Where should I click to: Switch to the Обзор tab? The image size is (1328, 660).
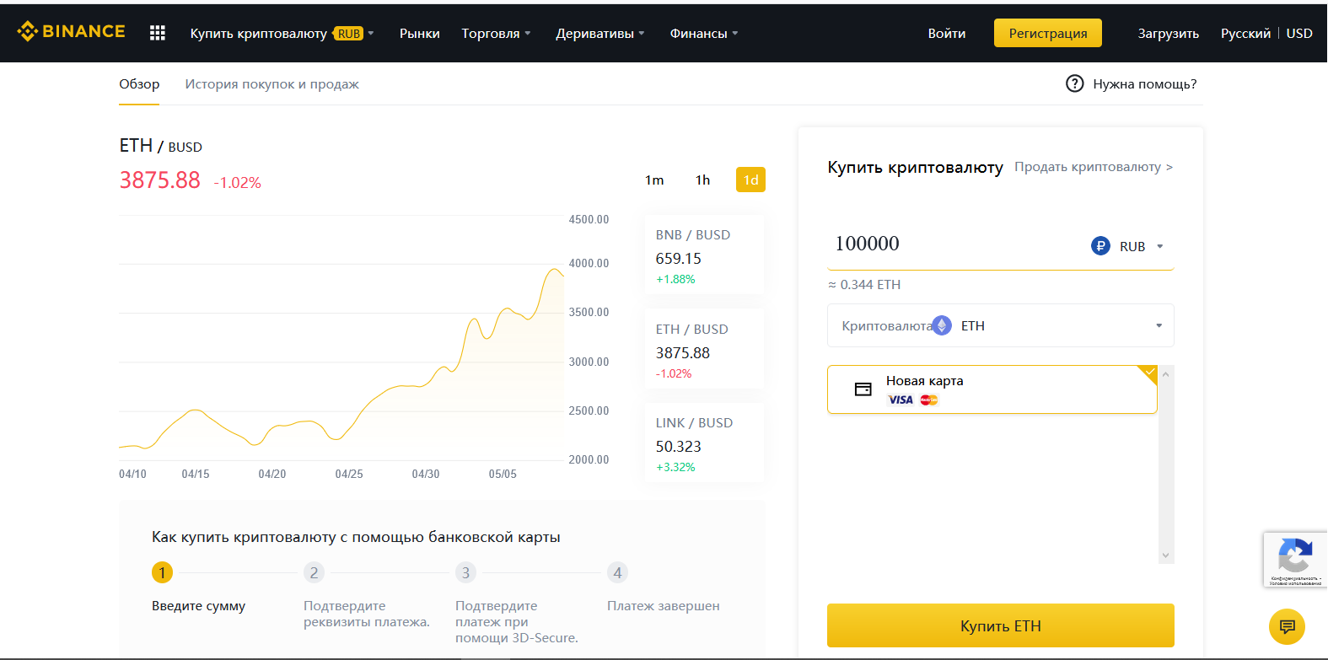point(139,83)
